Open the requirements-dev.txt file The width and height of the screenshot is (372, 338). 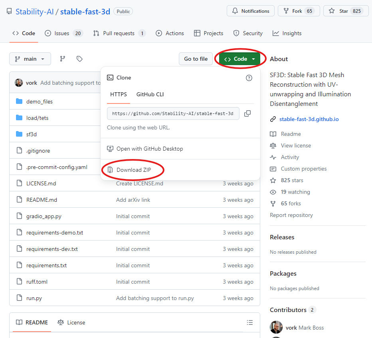tap(52, 249)
